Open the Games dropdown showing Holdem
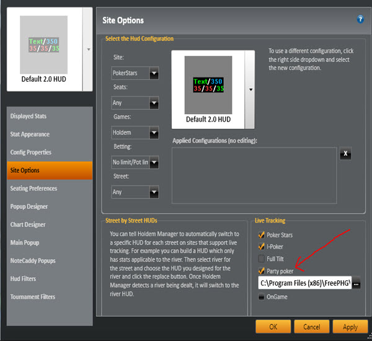Screen dimensions: 372x341 [x=135, y=133]
